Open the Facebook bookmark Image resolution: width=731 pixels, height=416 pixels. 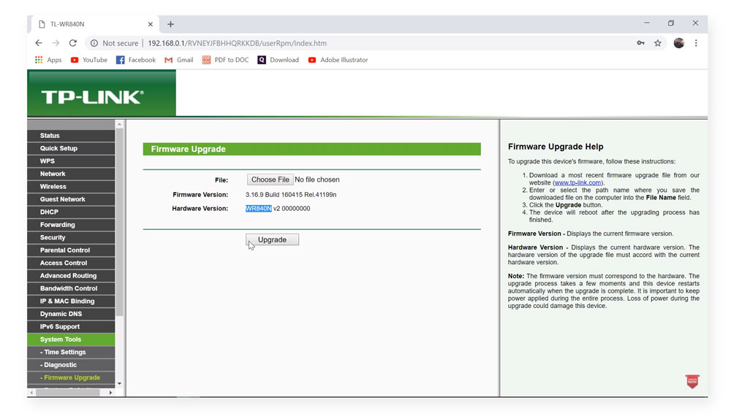(x=136, y=60)
